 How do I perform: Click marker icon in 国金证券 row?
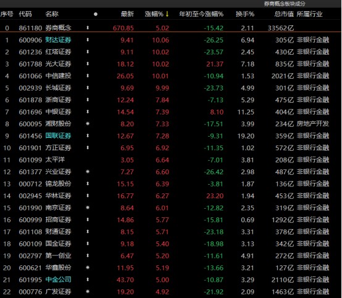(88, 244)
